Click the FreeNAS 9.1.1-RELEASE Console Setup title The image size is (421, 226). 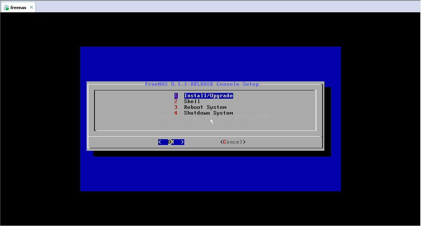(202, 84)
